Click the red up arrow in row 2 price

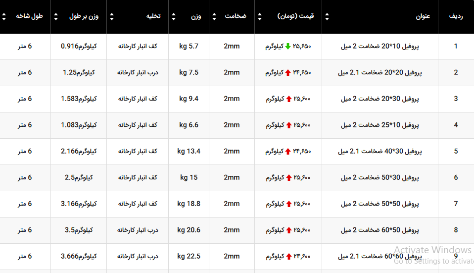[287, 73]
